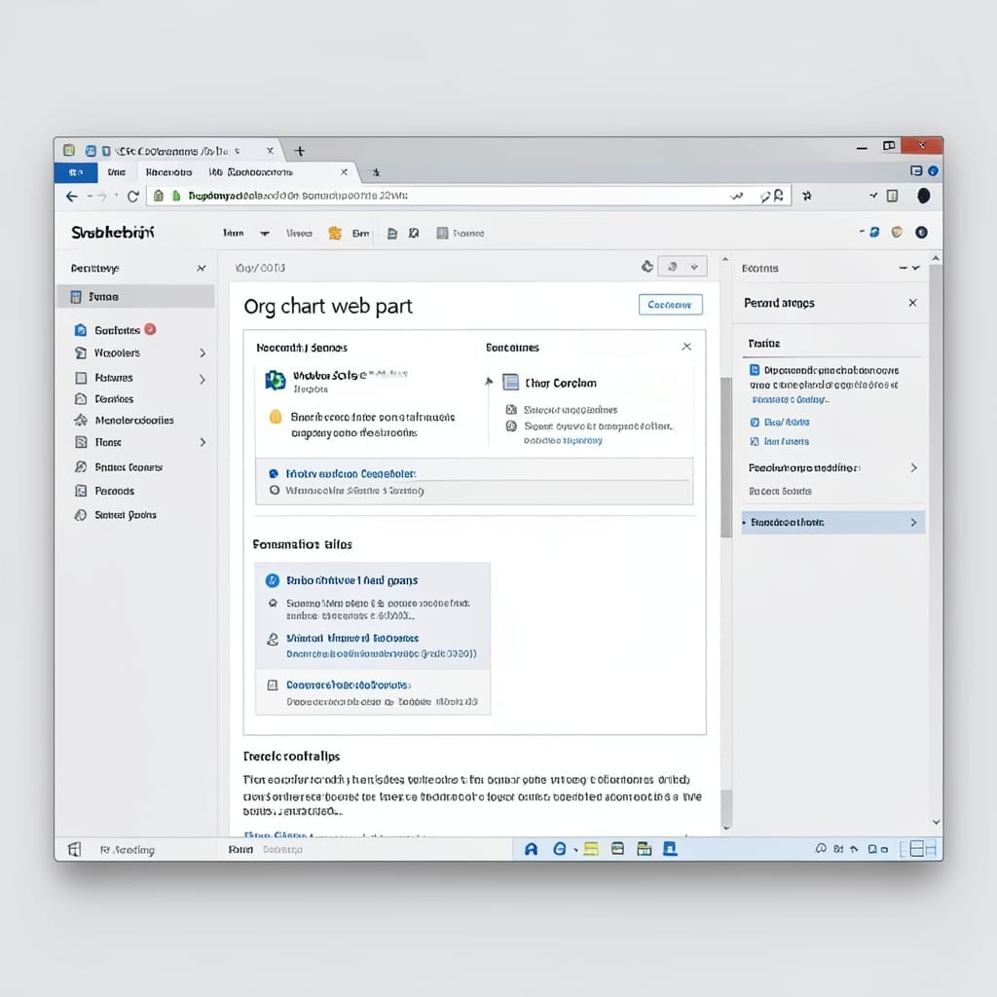Expand the "Fceolmnonpro tieddifier" chevron

click(x=913, y=468)
